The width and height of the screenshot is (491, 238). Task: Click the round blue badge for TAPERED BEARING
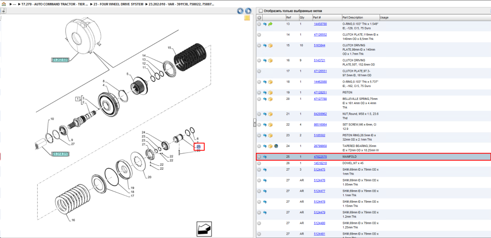coord(276,146)
